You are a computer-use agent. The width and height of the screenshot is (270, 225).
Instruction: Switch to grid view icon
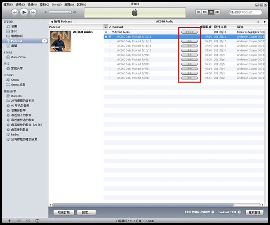pyautogui.click(x=211, y=12)
